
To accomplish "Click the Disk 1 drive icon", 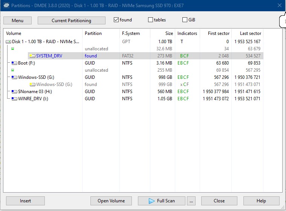I will tap(8, 42).
